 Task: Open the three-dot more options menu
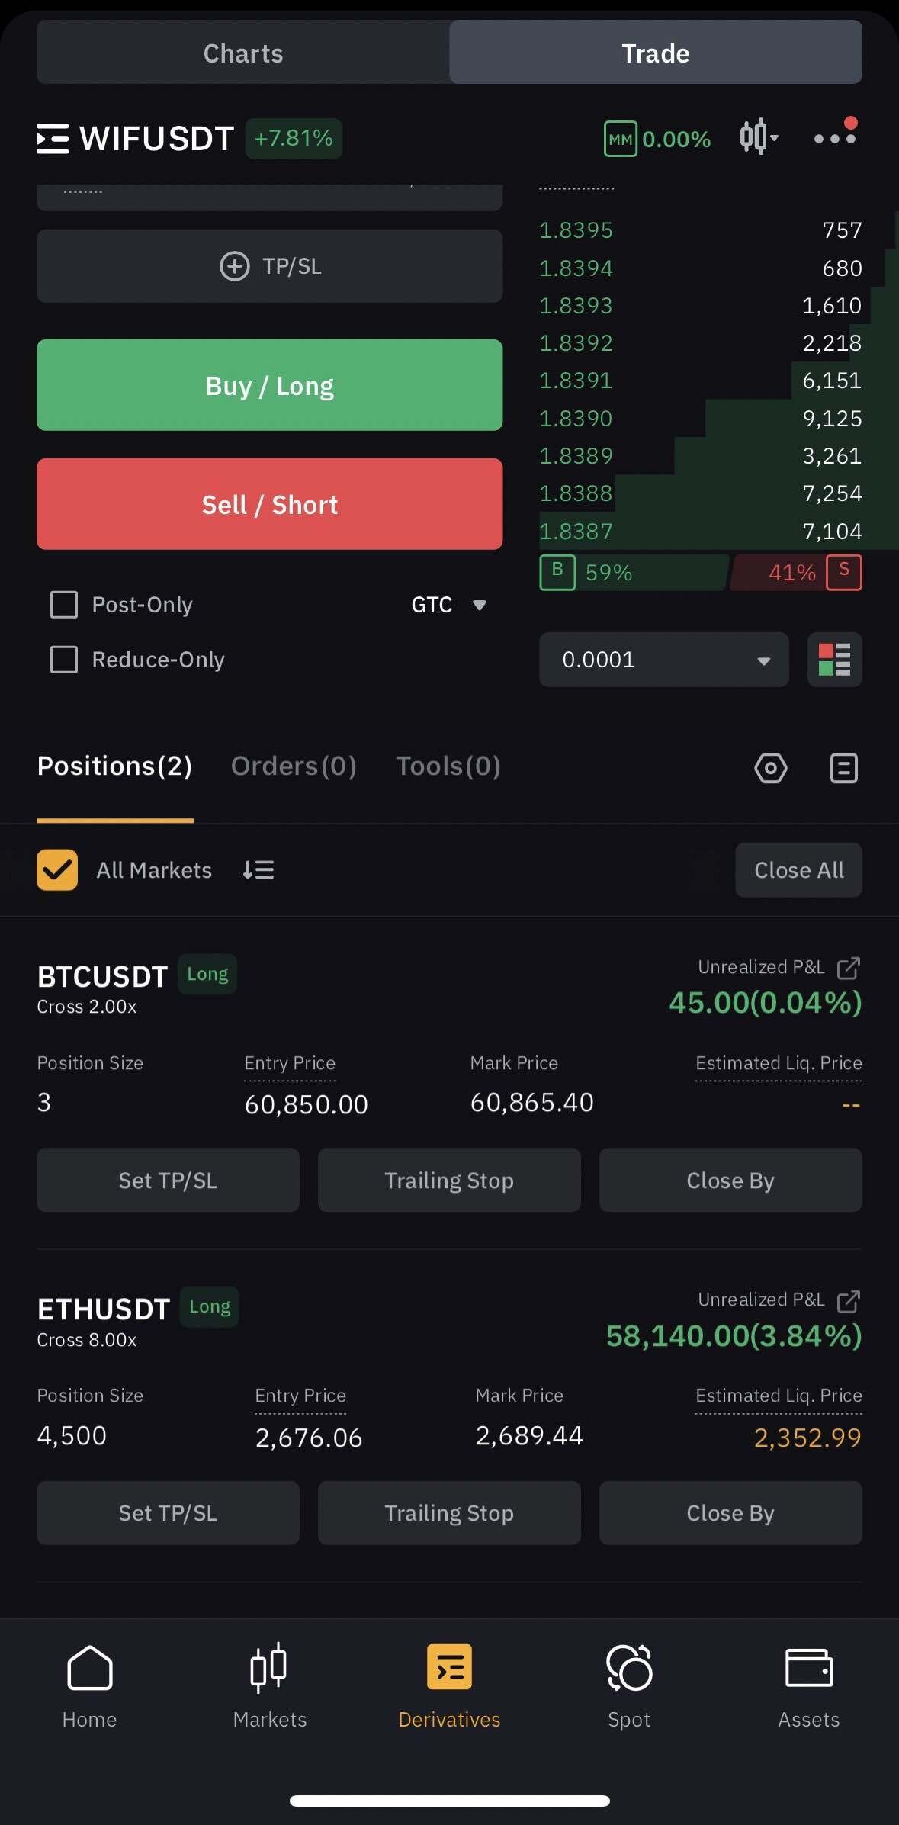[834, 138]
